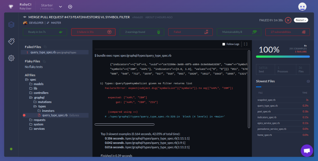
Task: Click the failed red X circle icon
Action: point(288,20)
